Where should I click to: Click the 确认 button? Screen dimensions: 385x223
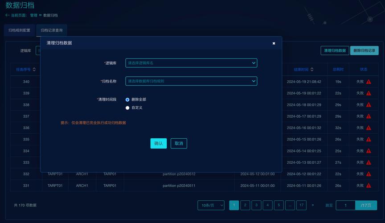pos(158,143)
